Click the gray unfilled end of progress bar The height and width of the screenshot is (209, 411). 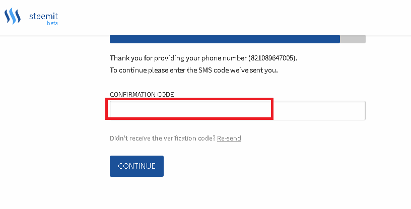click(353, 39)
